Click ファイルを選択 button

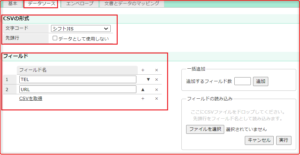click(x=205, y=129)
